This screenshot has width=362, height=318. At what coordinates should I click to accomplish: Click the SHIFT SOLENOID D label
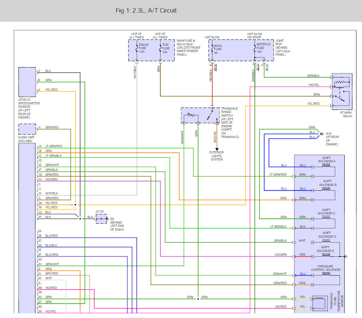pyautogui.click(x=327, y=235)
